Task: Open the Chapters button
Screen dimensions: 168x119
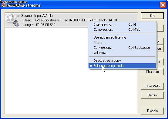Action: [152, 72]
